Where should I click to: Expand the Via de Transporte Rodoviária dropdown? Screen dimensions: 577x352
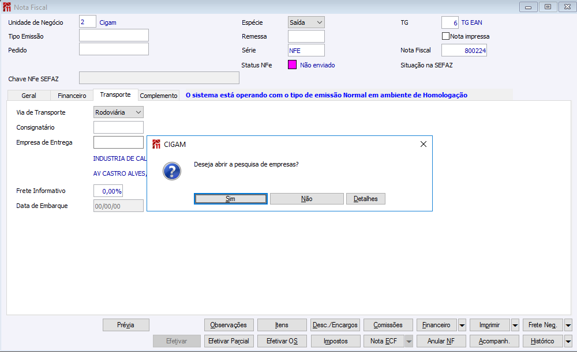coord(118,112)
